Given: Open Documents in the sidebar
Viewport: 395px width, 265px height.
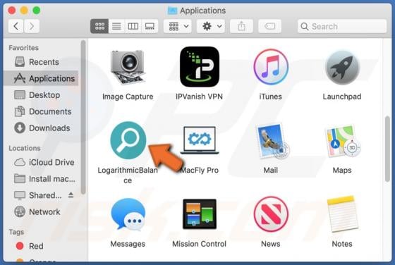Looking at the screenshot, I should (42, 111).
